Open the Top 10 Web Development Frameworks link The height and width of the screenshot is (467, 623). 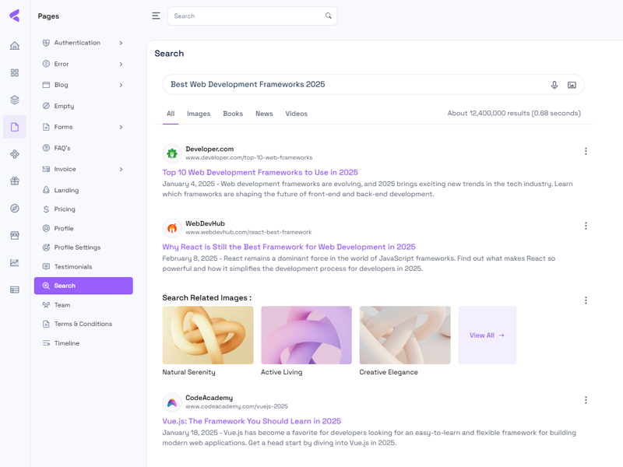(260, 173)
